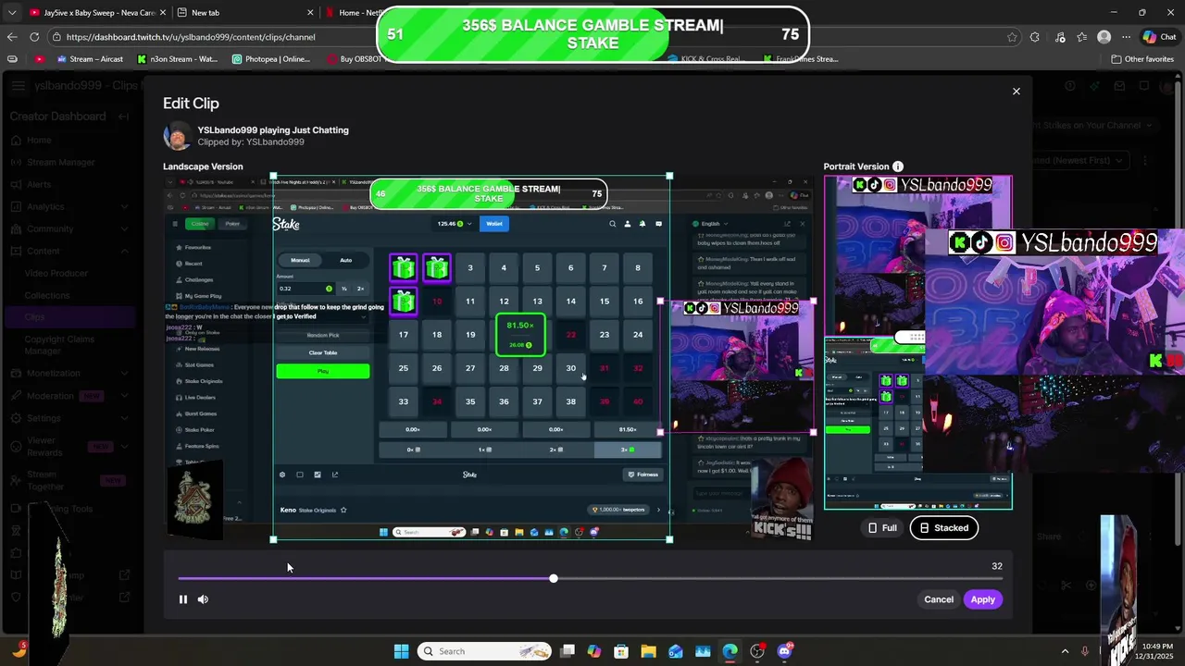Open the browser Settings and more menu
1185x666 pixels.
coord(1127,37)
